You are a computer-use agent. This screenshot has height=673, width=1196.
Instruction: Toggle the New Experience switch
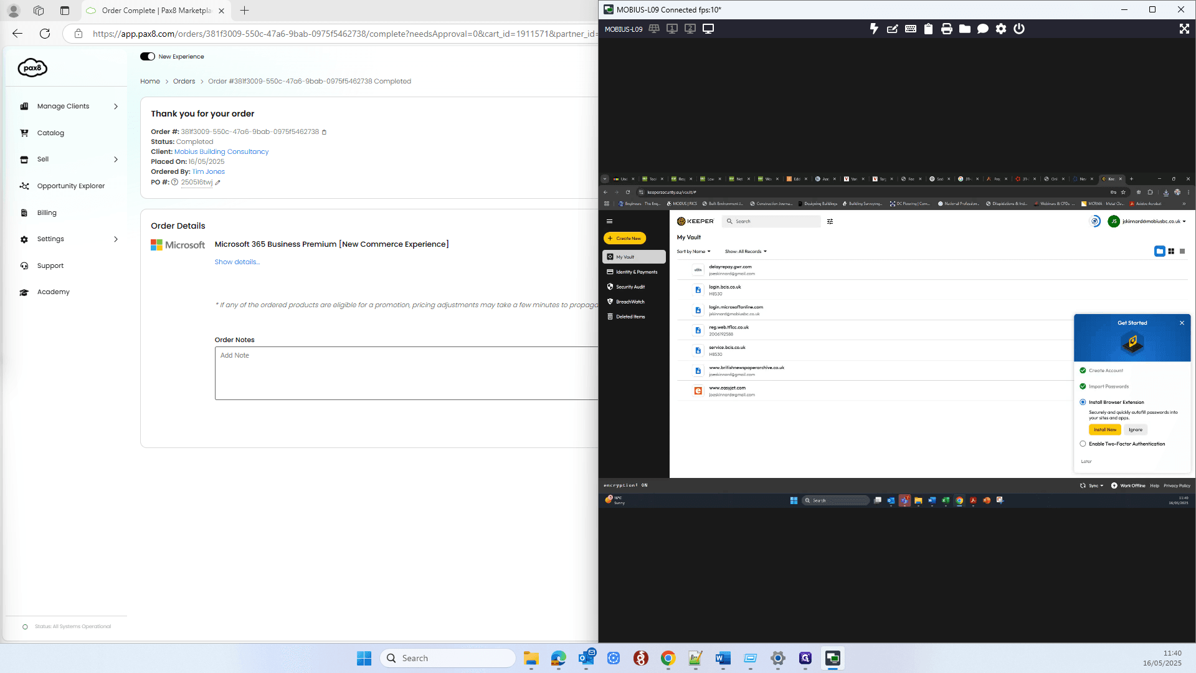point(148,57)
